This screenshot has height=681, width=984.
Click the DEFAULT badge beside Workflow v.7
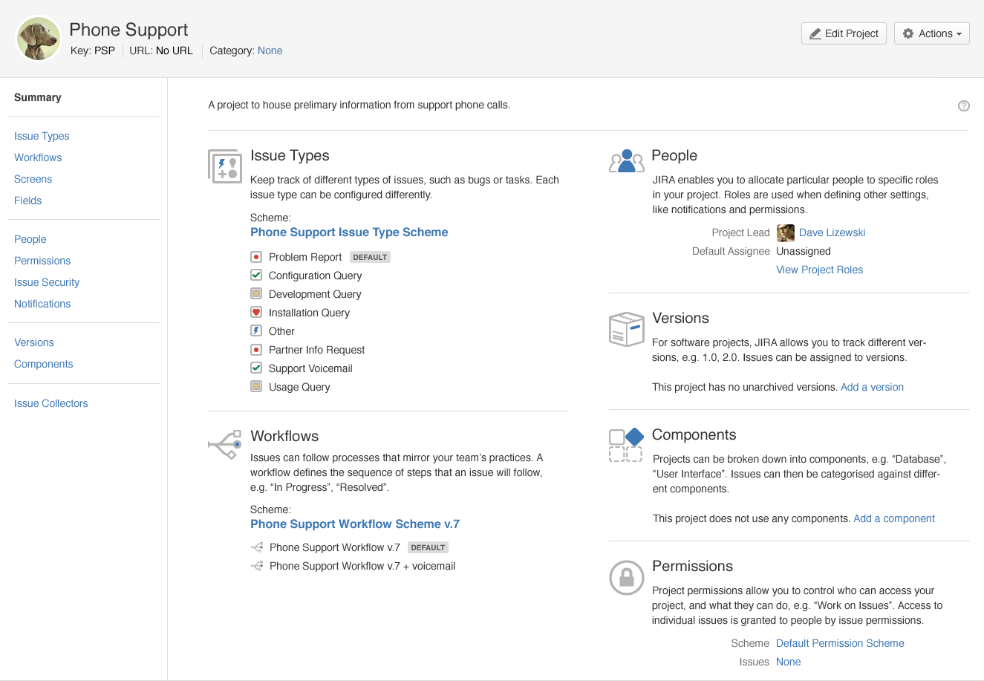click(428, 547)
